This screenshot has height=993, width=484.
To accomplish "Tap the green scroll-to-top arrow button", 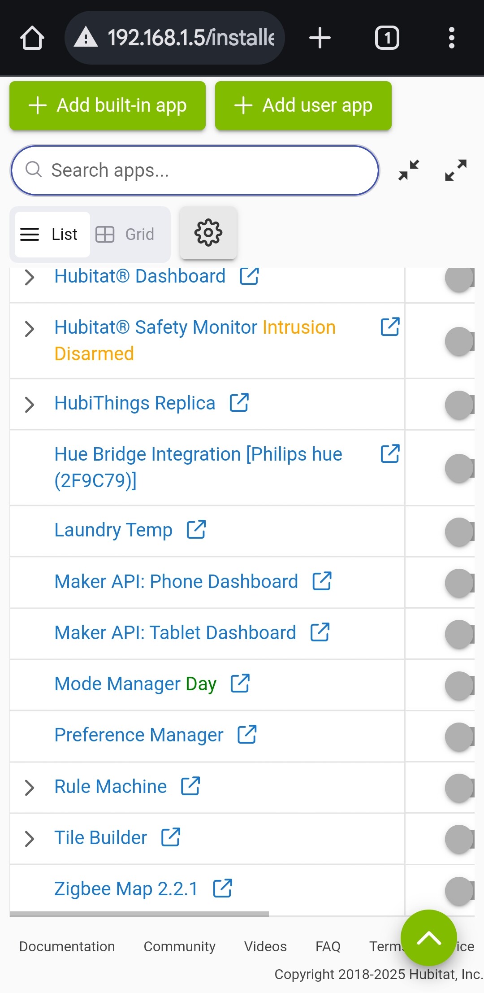I will coord(428,937).
